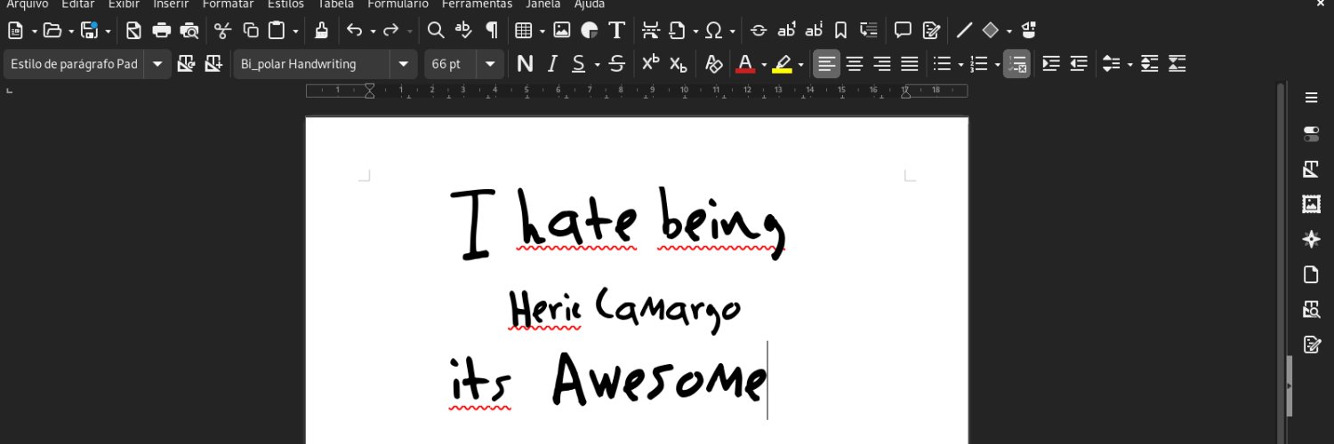
Task: Insert special character Omega icon
Action: click(x=713, y=31)
